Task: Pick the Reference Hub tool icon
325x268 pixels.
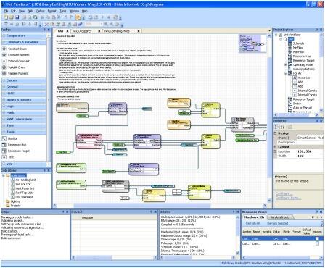Action: point(4,145)
